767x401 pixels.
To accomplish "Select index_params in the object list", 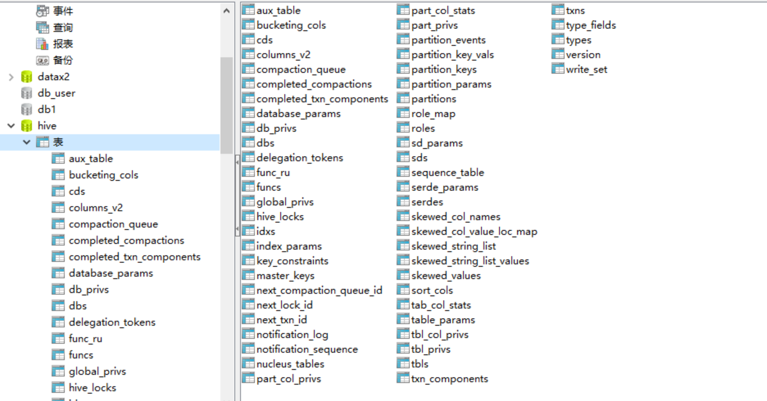I will point(289,246).
